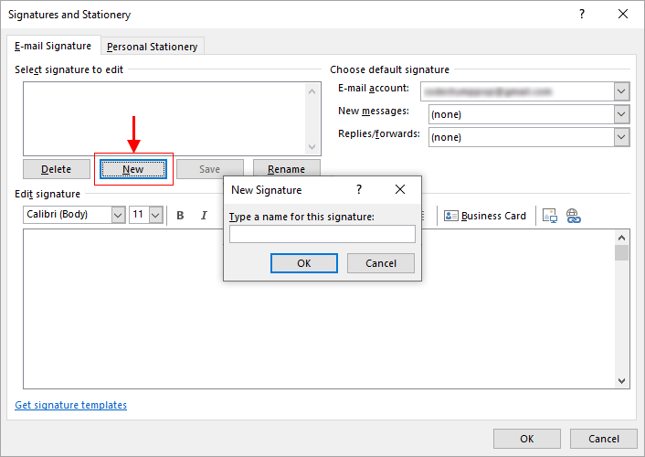
Task: Toggle bold formatting in signature toolbar
Action: click(180, 216)
